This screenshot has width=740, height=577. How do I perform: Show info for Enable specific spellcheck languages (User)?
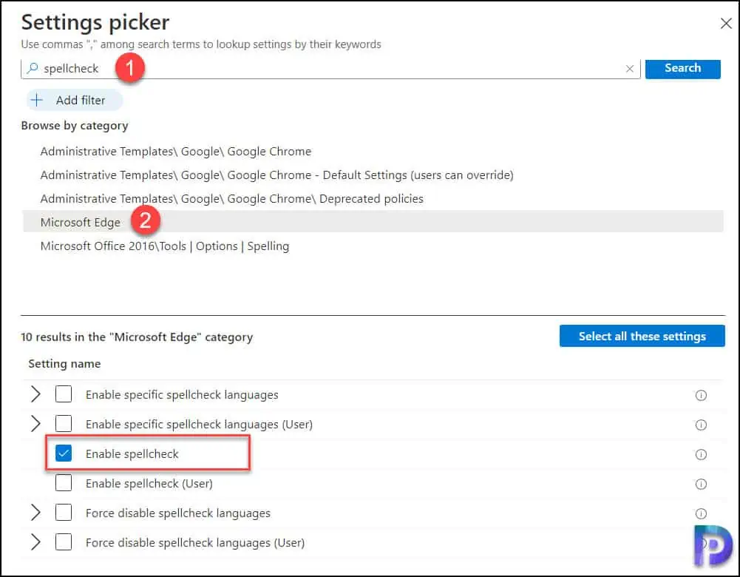pyautogui.click(x=701, y=425)
